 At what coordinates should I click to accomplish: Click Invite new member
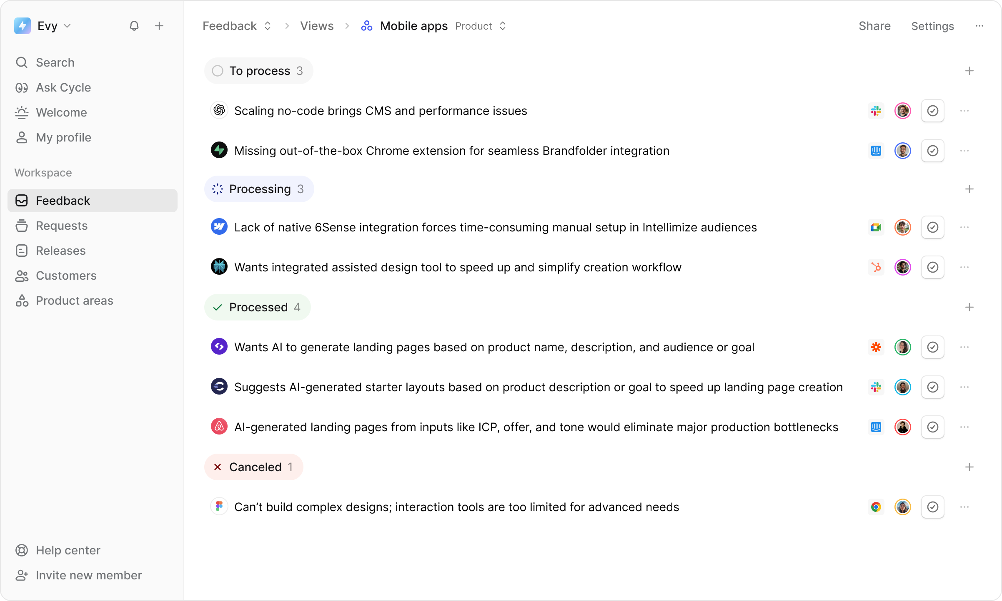pos(89,575)
